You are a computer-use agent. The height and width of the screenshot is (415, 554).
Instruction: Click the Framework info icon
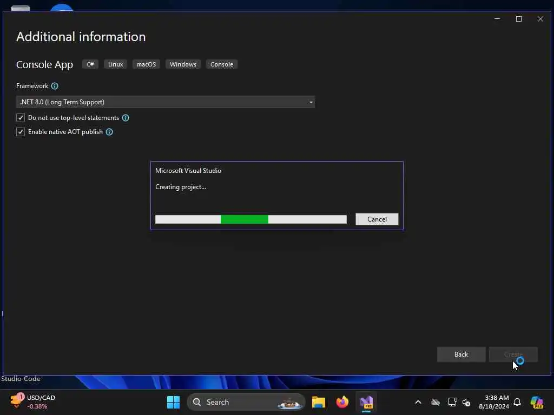coord(55,86)
